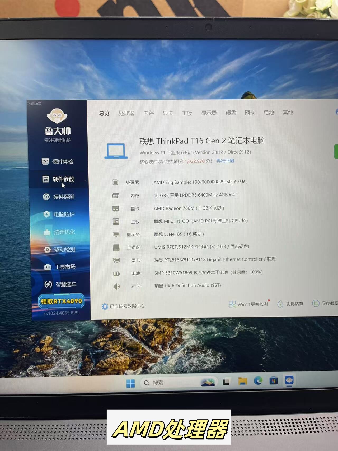This screenshot has width=338, height=451.
Task: Switch to the 网卡 tab
Action: [x=250, y=113]
